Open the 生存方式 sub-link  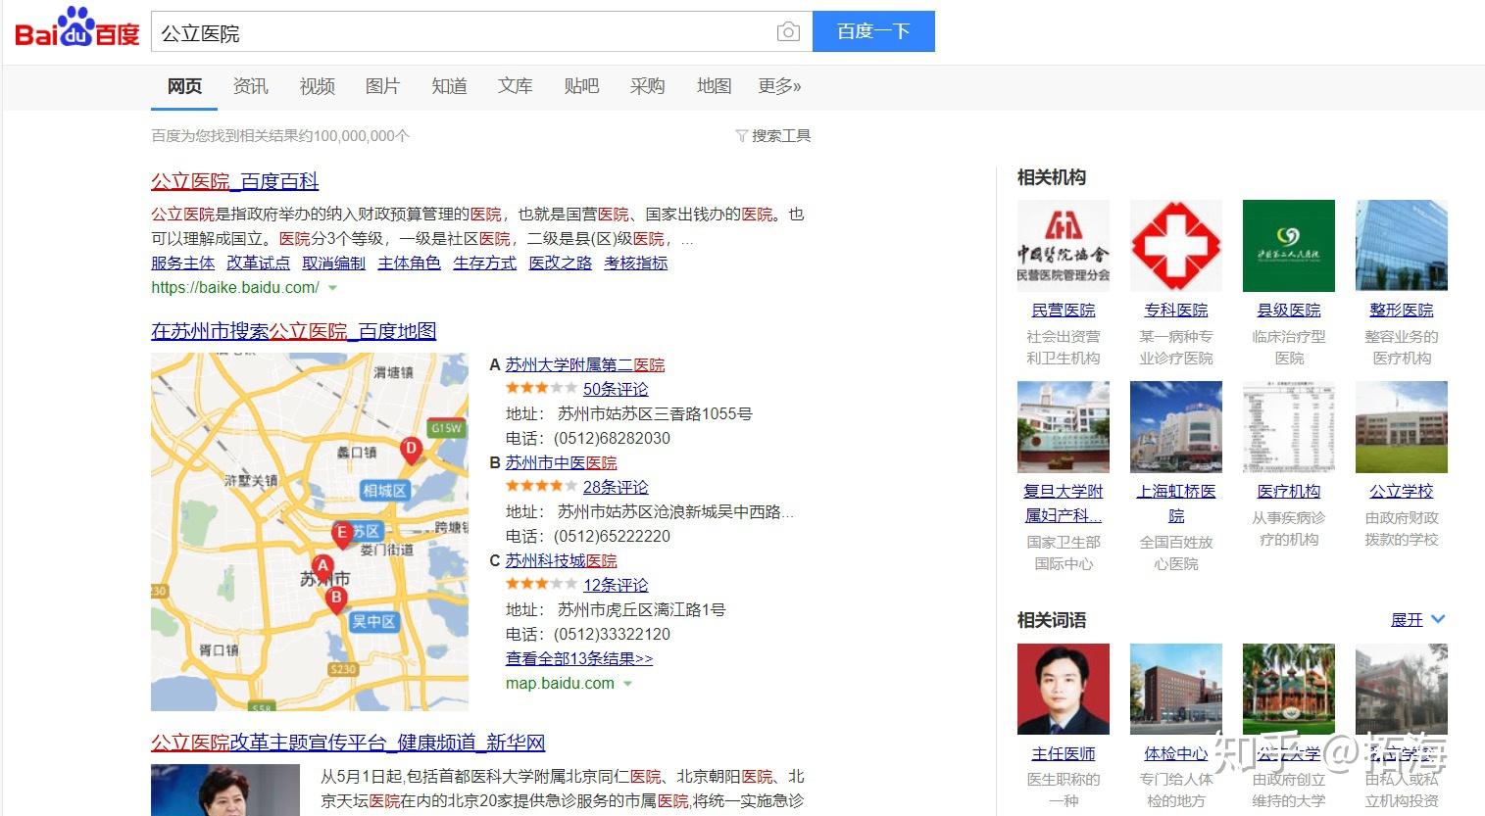point(484,263)
